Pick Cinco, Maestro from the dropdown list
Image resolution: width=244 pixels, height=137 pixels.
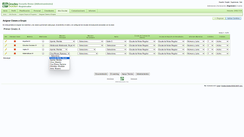coord(59,62)
